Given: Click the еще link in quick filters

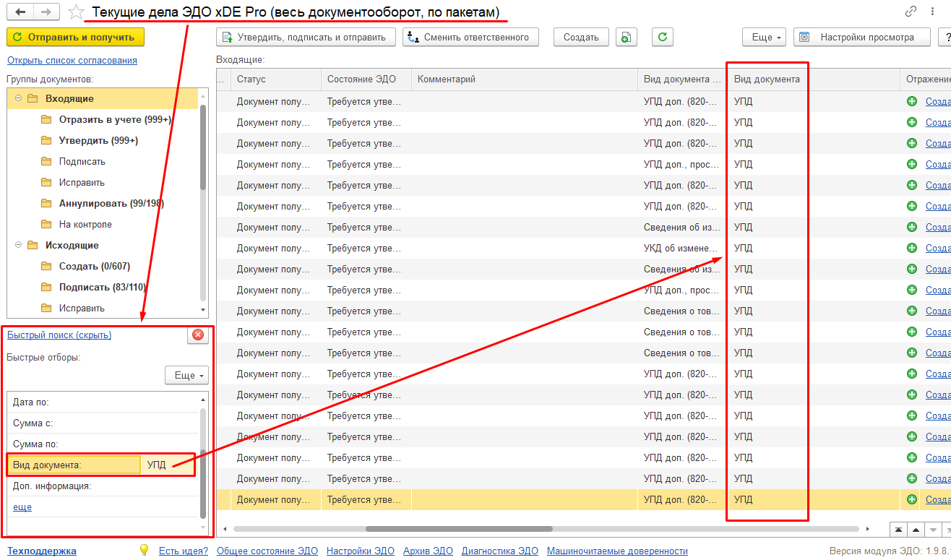Looking at the screenshot, I should [22, 507].
